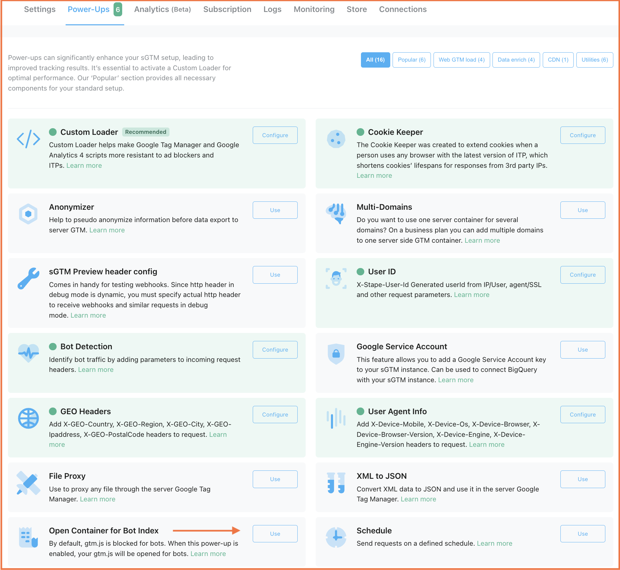Screen dimensions: 620x570
Task: Filter power-ups by Popular (6)
Action: pos(412,60)
